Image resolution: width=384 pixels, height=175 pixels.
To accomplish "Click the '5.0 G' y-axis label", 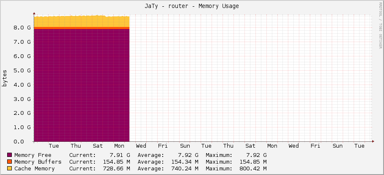I will (x=22, y=70).
